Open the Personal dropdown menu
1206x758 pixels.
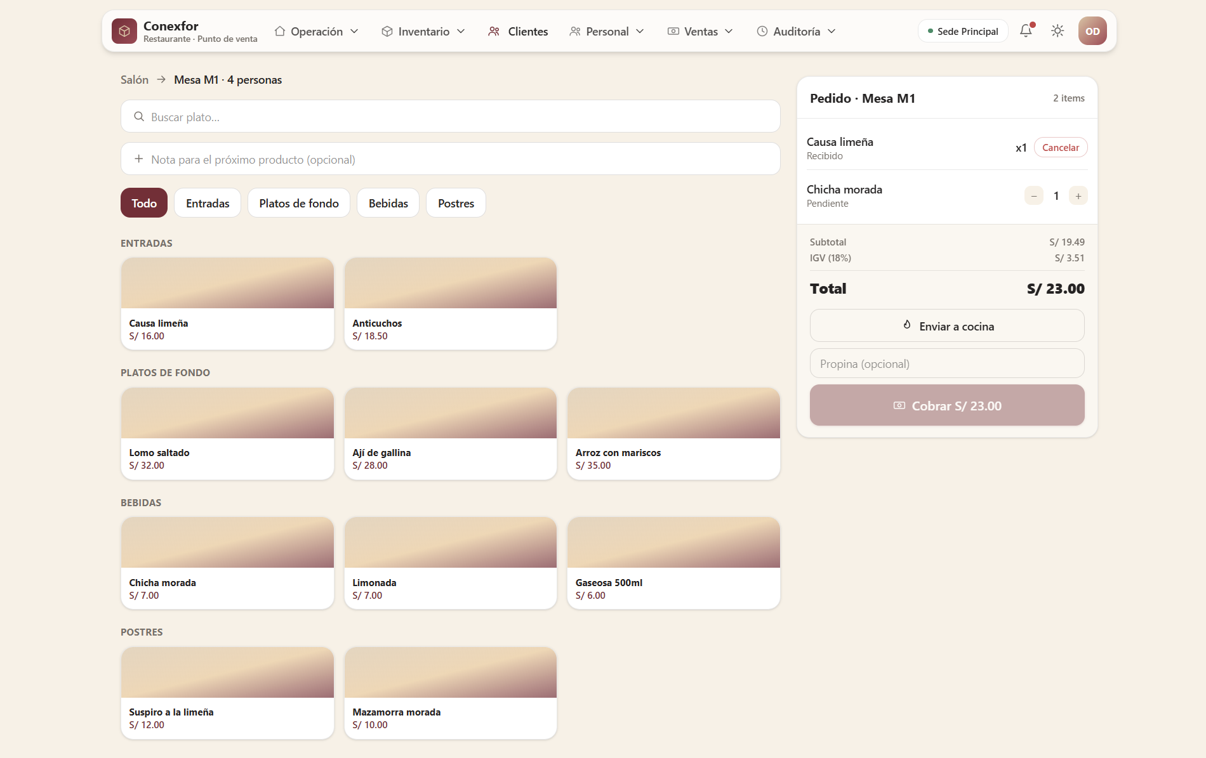pyautogui.click(x=607, y=31)
